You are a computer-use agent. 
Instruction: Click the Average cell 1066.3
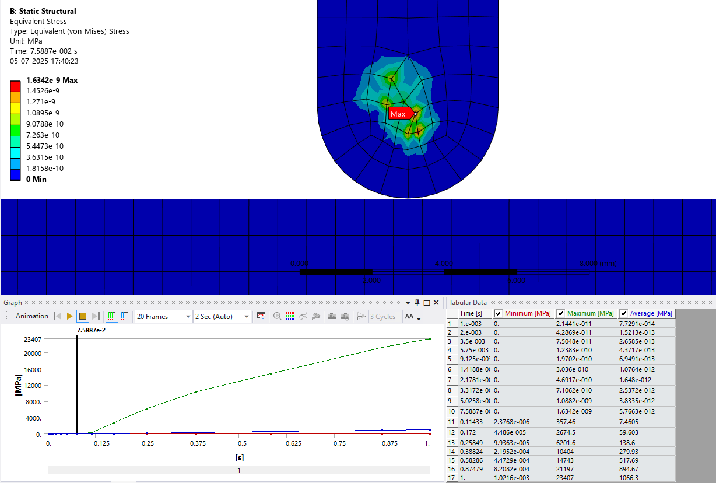pos(646,477)
